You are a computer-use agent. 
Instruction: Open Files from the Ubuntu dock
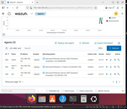(x=42, y=99)
